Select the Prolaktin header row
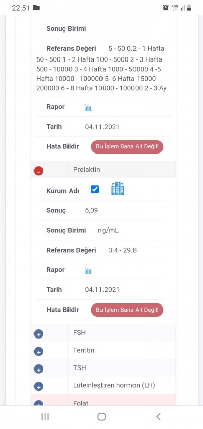The image size is (203, 429). pyautogui.click(x=103, y=170)
